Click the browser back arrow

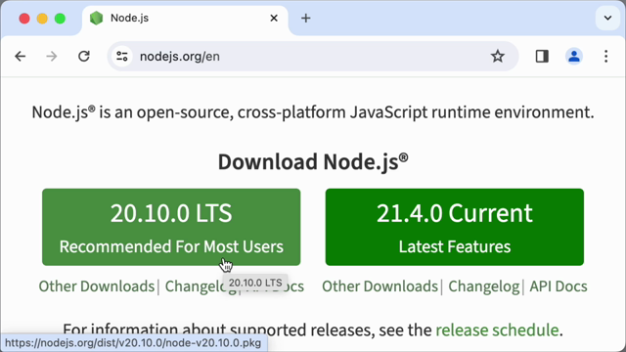(20, 57)
